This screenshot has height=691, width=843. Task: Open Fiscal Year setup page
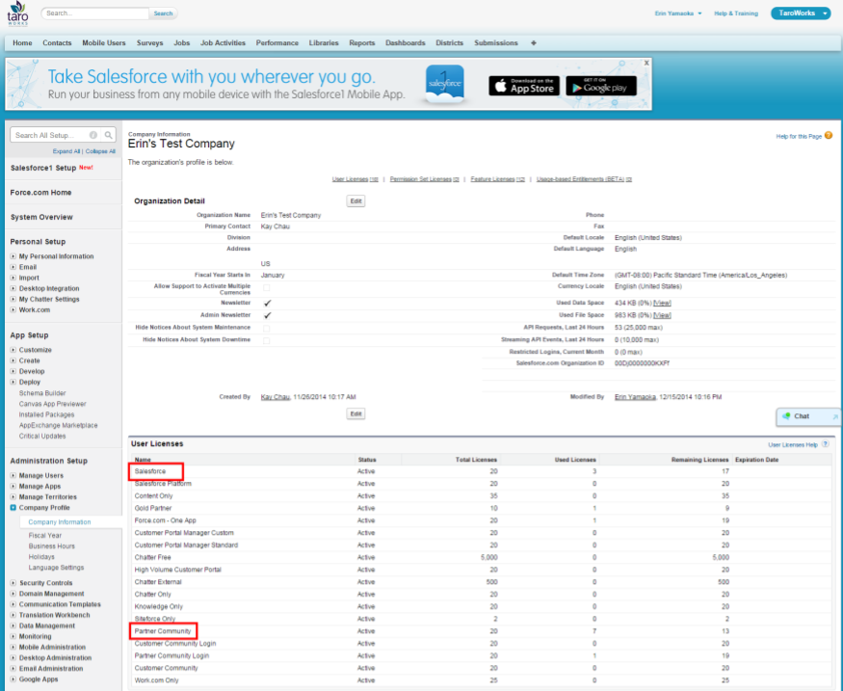pyautogui.click(x=45, y=536)
